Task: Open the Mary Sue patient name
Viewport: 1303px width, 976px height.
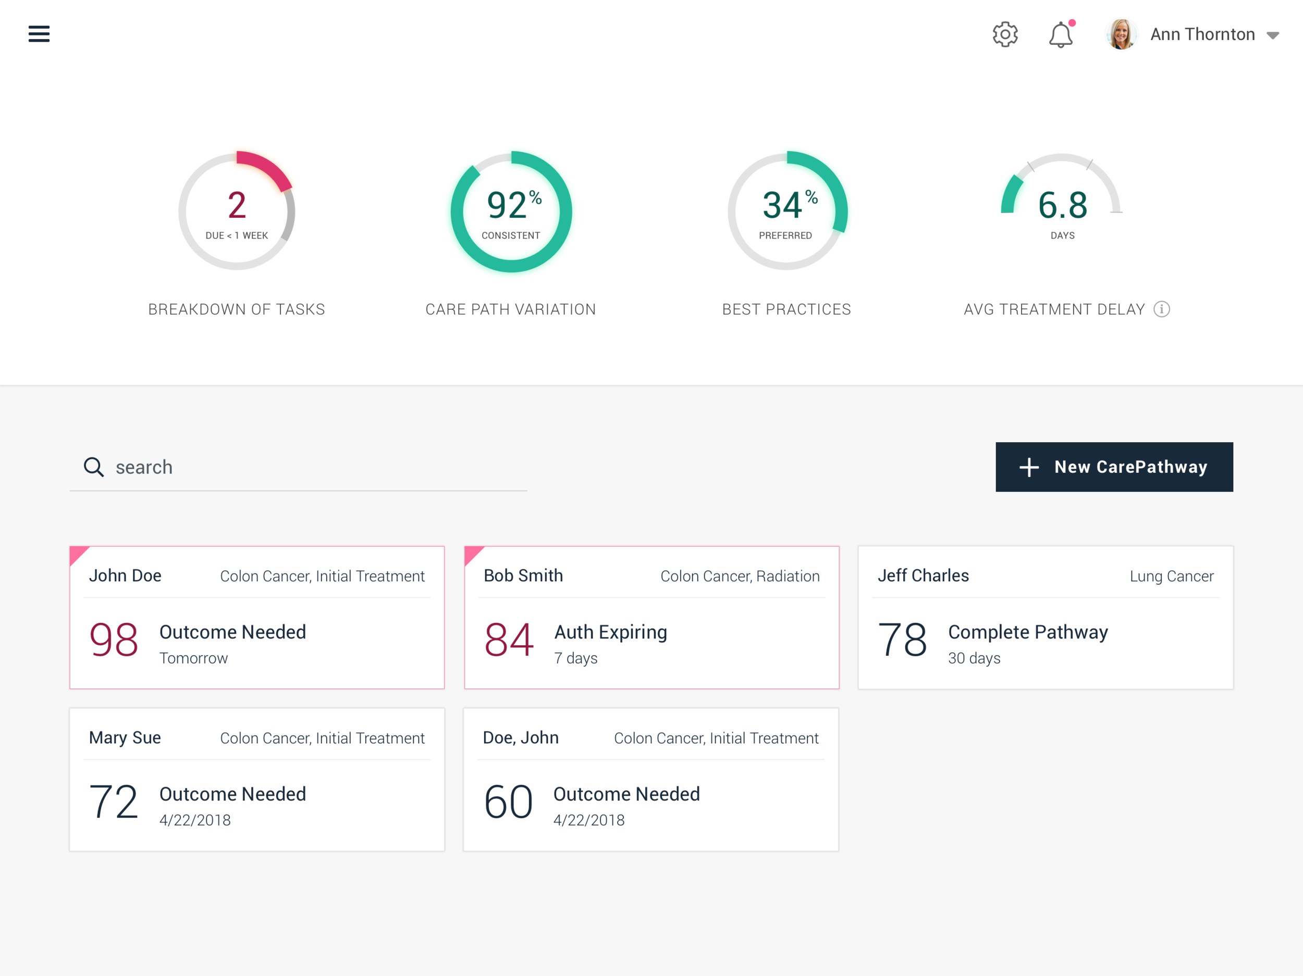Action: tap(125, 737)
